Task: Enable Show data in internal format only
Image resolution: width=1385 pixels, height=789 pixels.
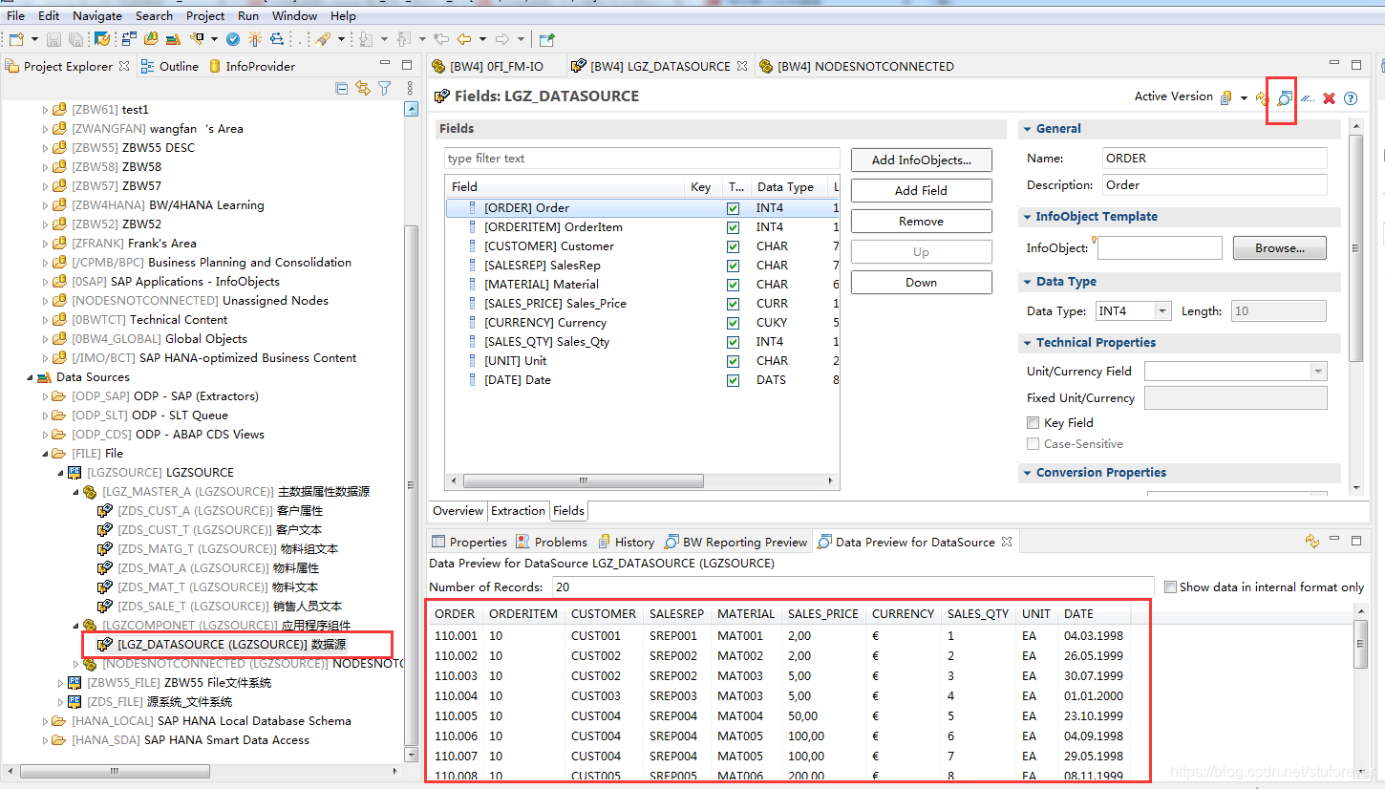Action: click(x=1170, y=586)
